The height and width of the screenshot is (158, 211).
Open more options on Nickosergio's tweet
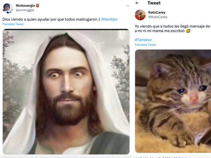126,6
